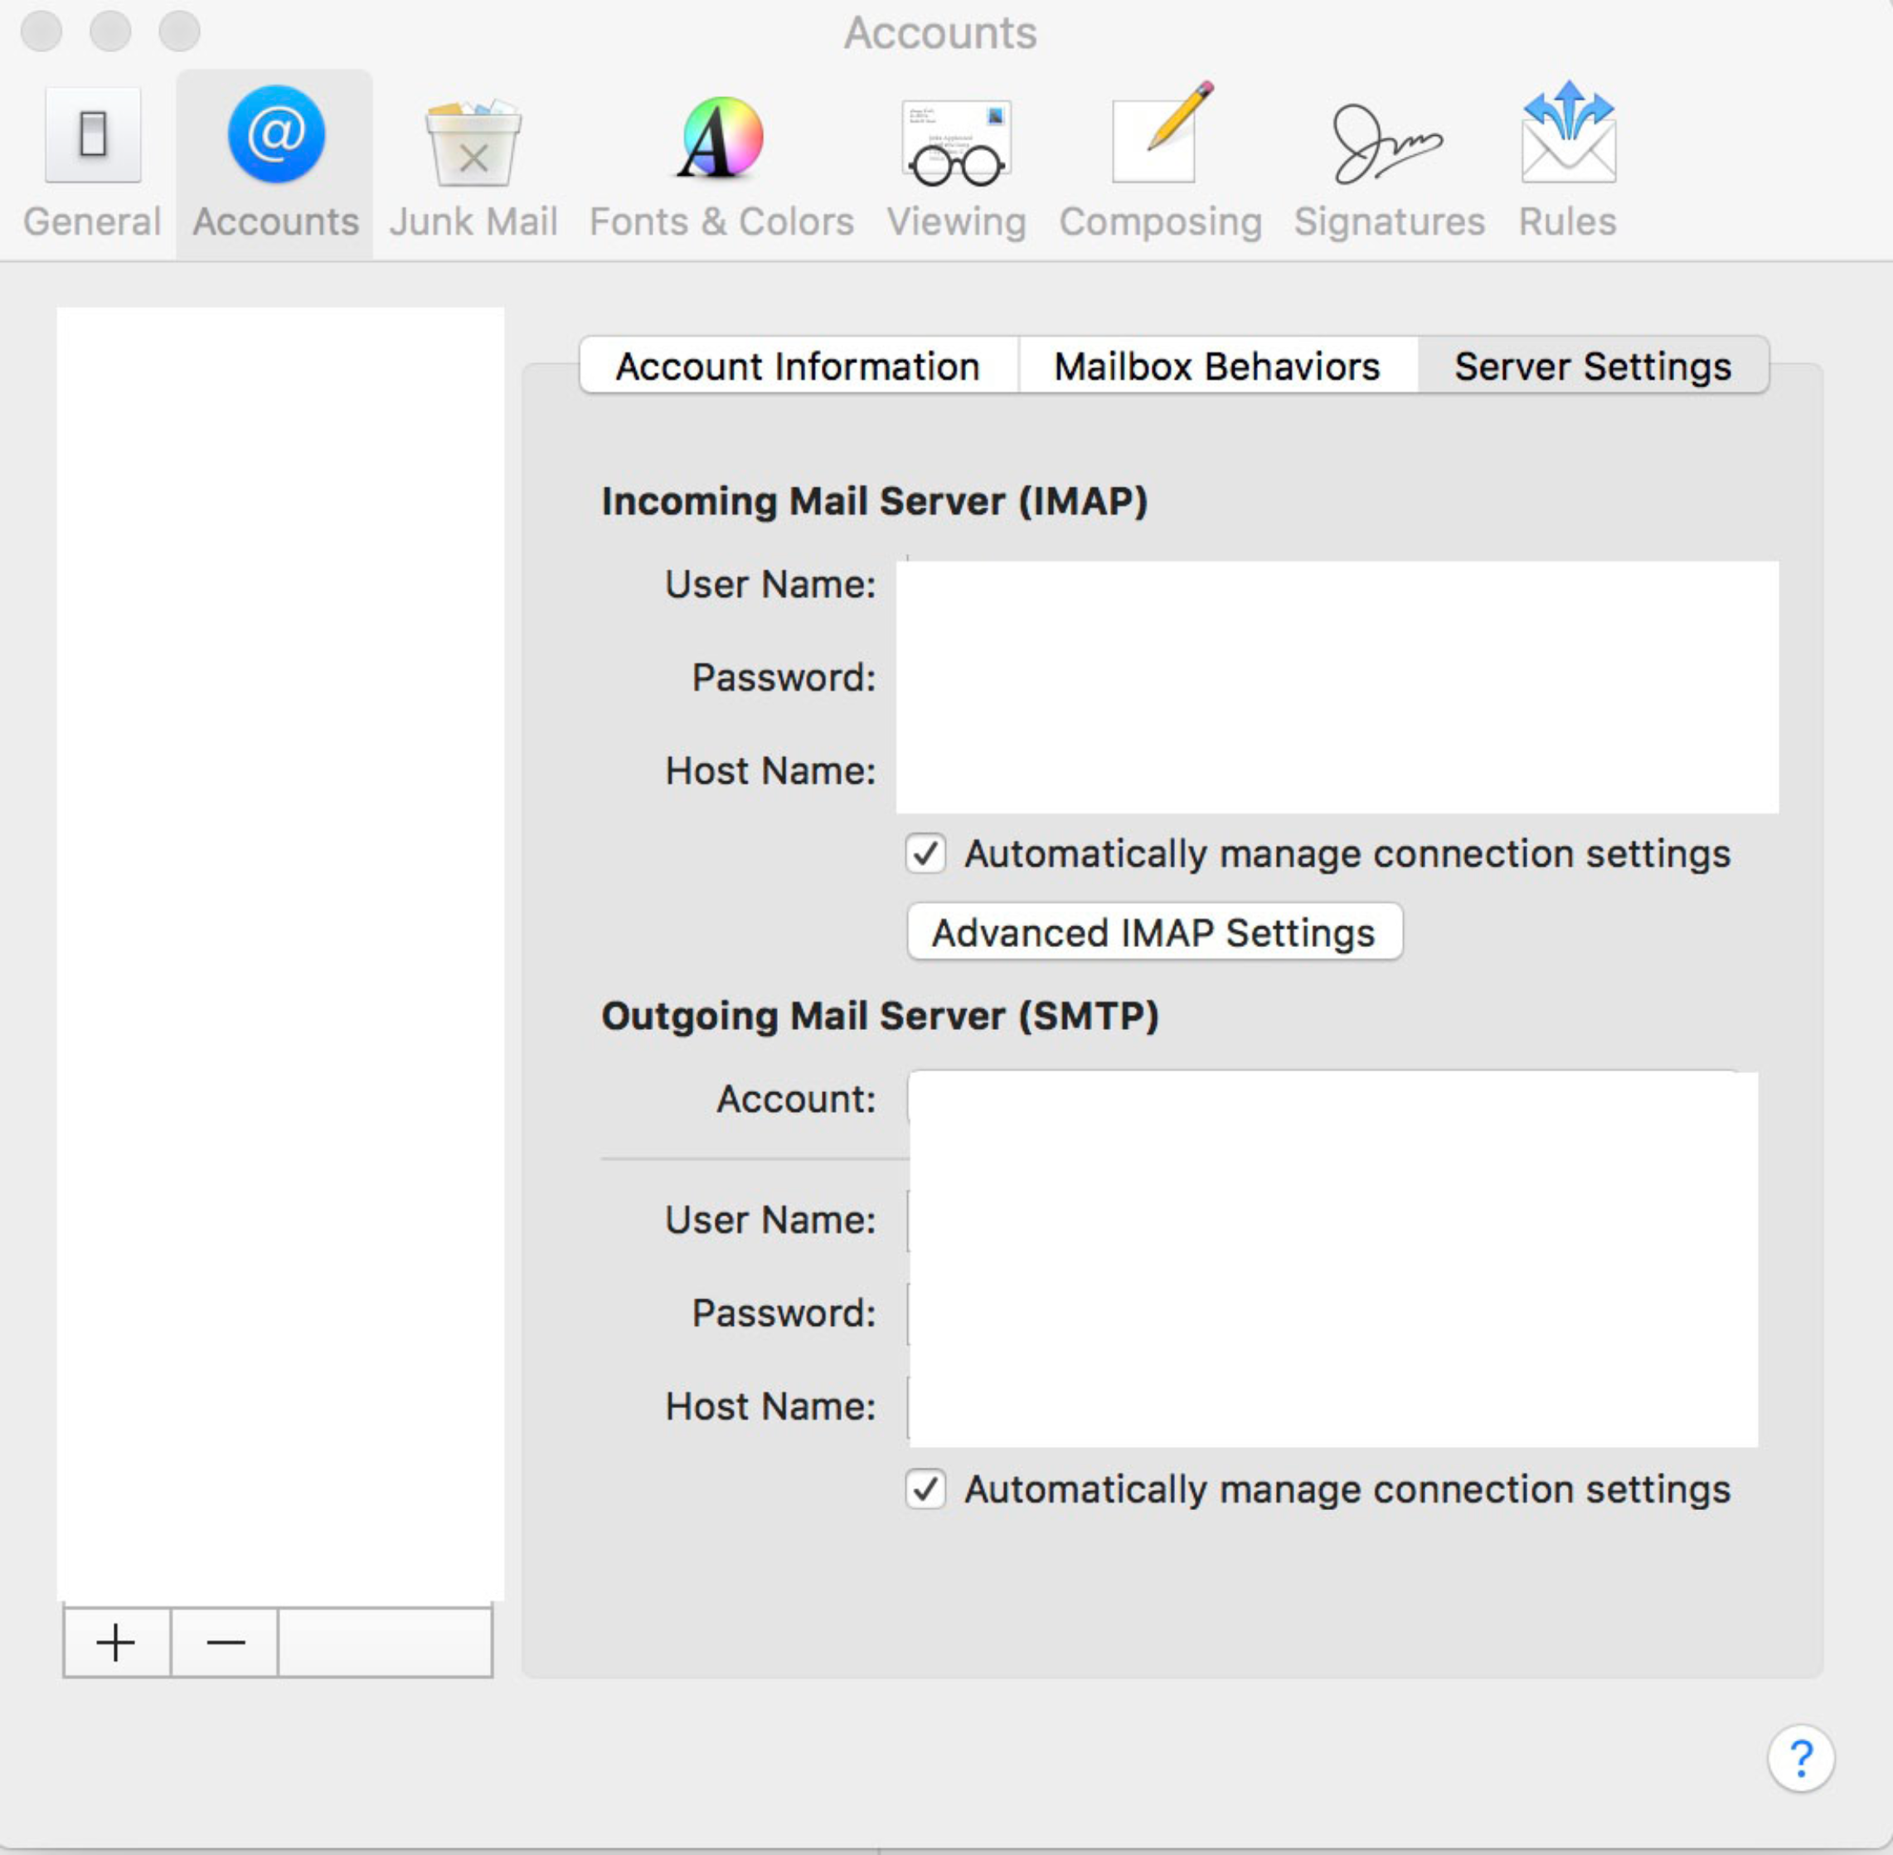Viewport: 1893px width, 1855px height.
Task: Add a new account with plus button
Action: point(116,1643)
